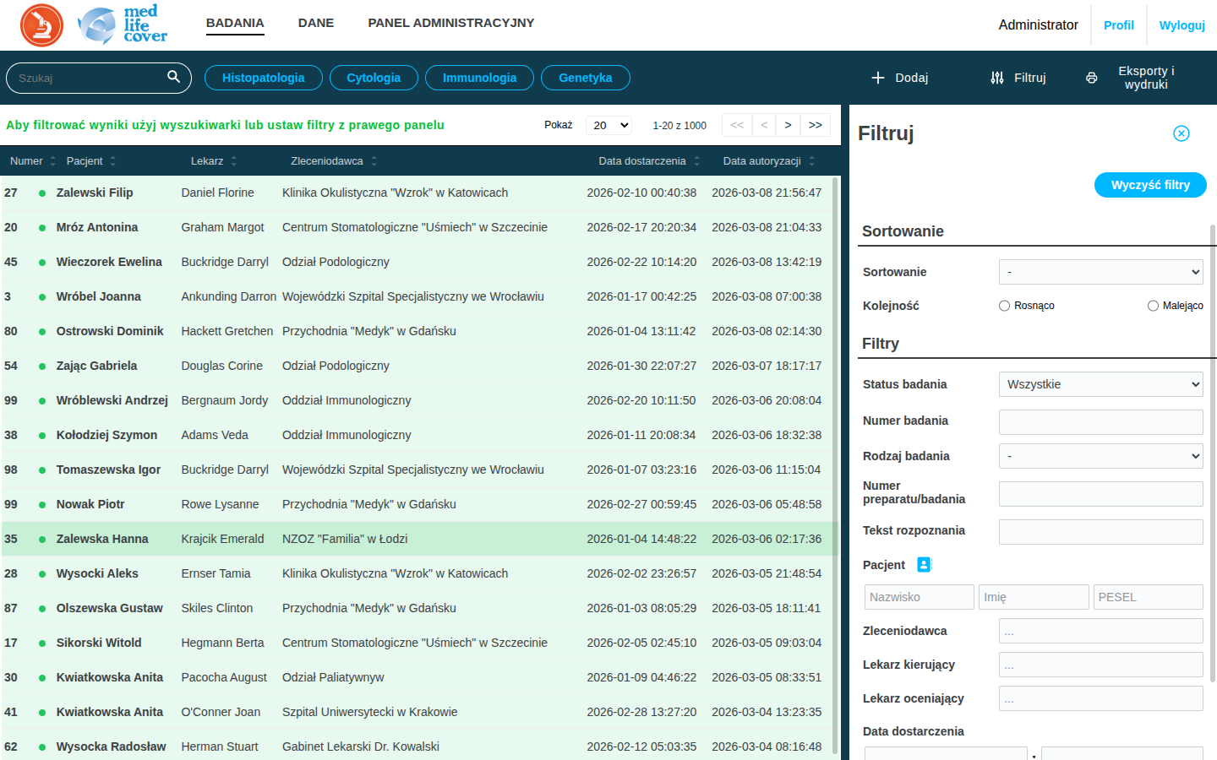1217x760 pixels.
Task: Click the Filtruj toolbar button
Action: coord(1018,78)
